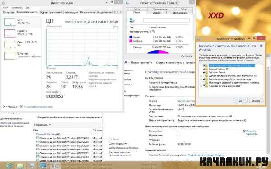The image size is (271, 169).
Task: Open Internet Explorer from the taskbar
Action: pyautogui.click(x=9, y=165)
